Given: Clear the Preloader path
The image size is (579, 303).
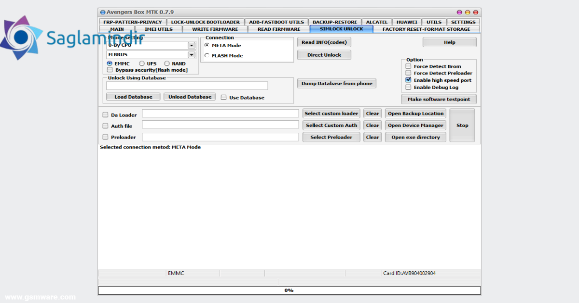Looking at the screenshot, I should [372, 137].
